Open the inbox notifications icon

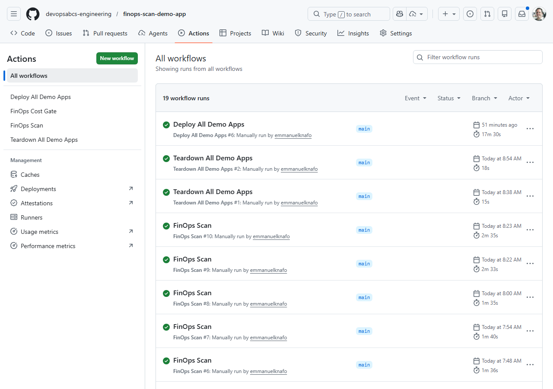pos(521,13)
